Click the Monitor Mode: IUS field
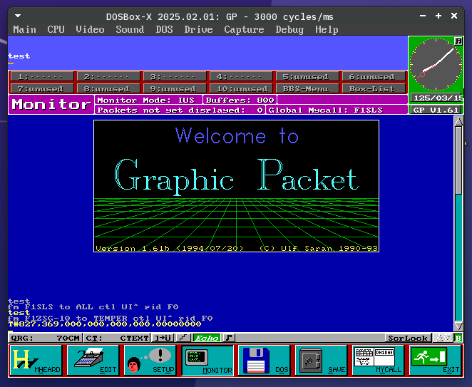This screenshot has width=472, height=387. [149, 100]
